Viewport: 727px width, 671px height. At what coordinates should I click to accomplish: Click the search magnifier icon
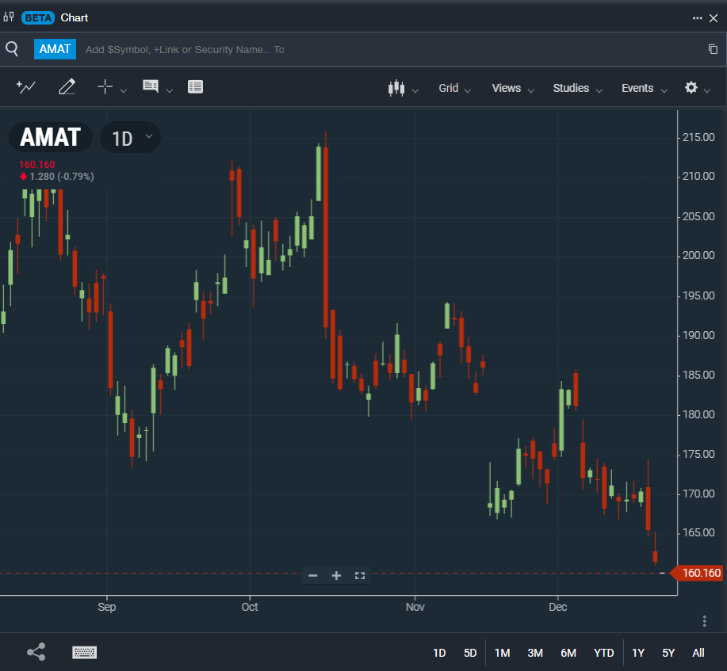(12, 48)
